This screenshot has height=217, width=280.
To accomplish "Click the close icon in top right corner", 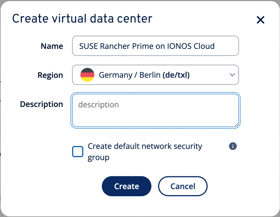I will (x=260, y=20).
